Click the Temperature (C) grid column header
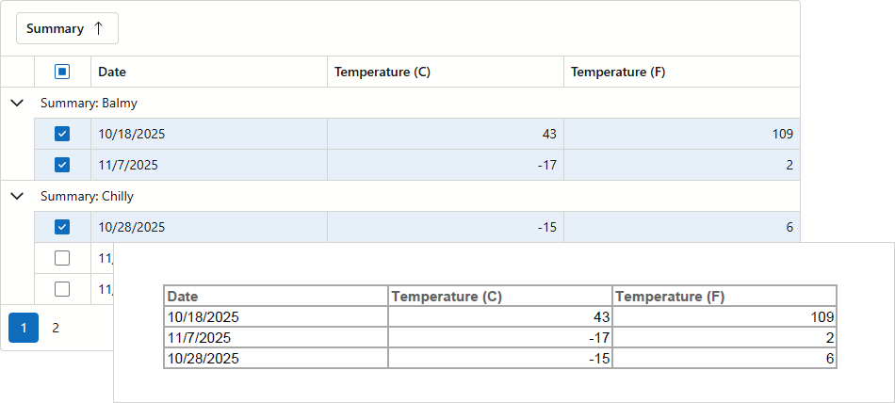This screenshot has height=403, width=895. tap(382, 72)
